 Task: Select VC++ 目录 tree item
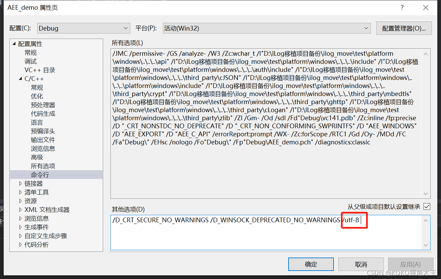pos(40,70)
